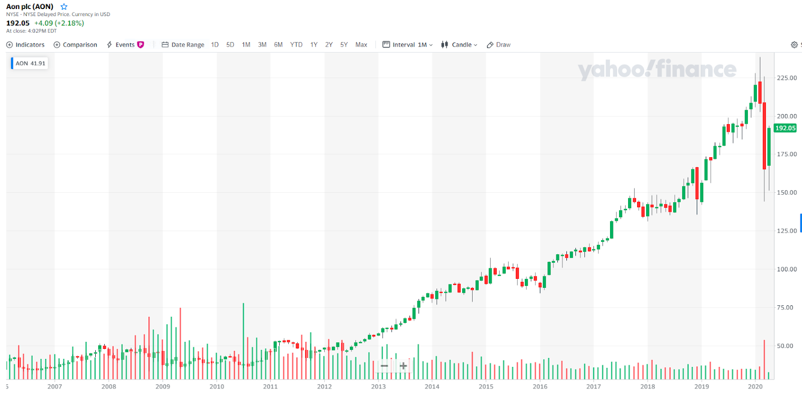The image size is (802, 393).
Task: Click the candlestick icon beside Candle
Action: (445, 45)
